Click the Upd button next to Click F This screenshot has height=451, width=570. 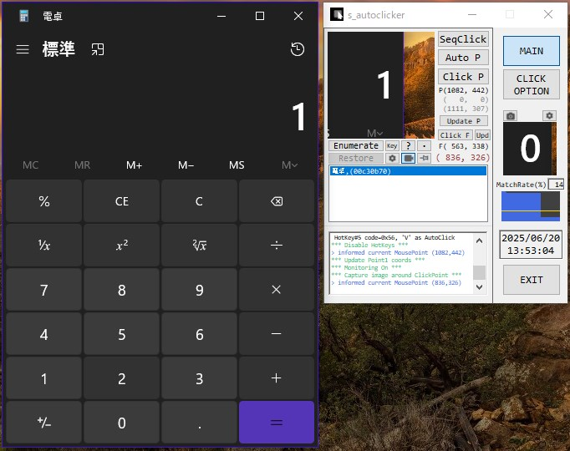[482, 135]
